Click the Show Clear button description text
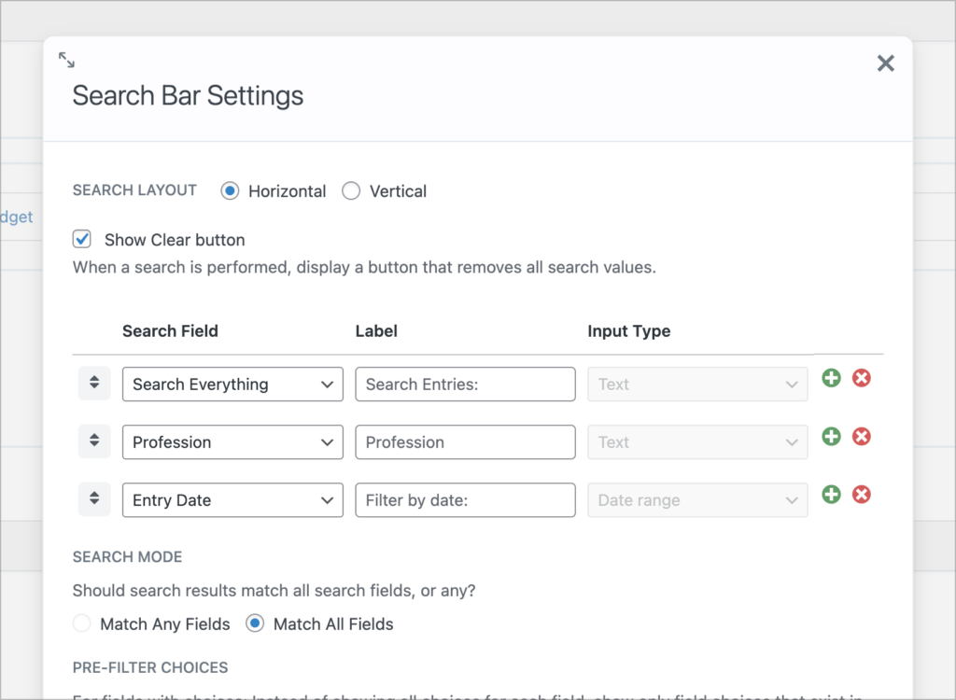Image resolution: width=956 pixels, height=700 pixels. coord(365,268)
